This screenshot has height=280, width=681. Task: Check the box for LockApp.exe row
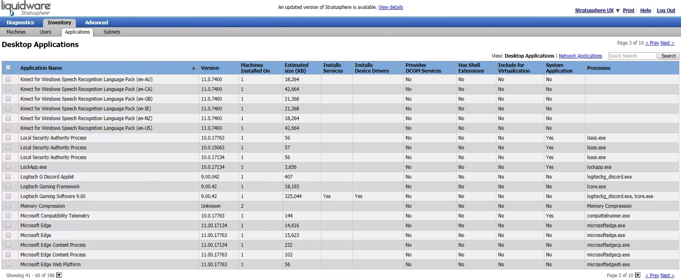click(x=8, y=167)
